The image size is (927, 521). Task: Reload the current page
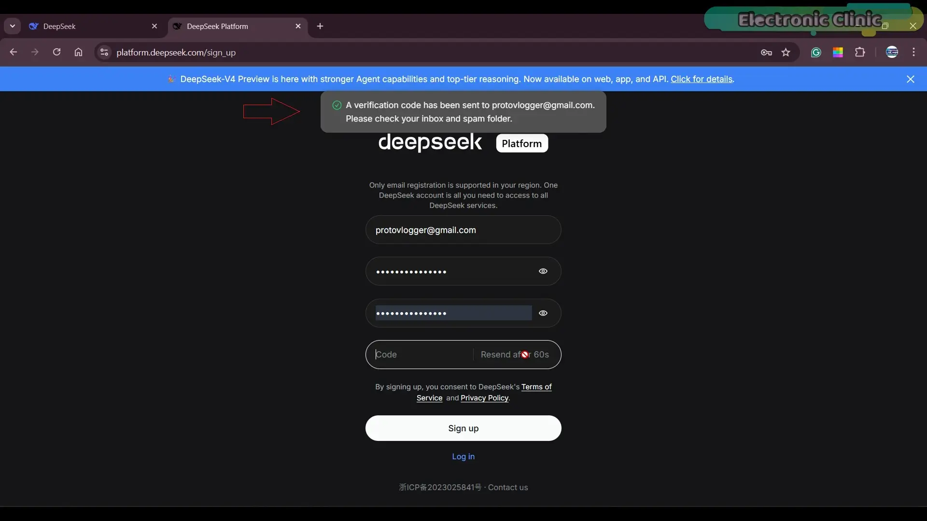pyautogui.click(x=56, y=52)
